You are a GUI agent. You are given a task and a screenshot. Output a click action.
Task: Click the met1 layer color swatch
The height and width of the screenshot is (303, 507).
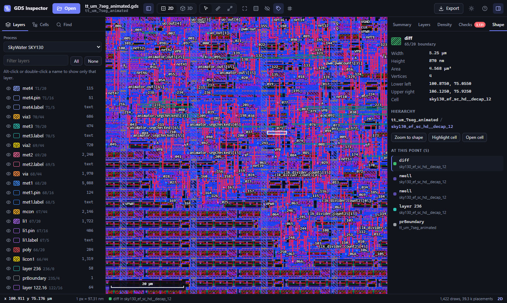pos(17,183)
